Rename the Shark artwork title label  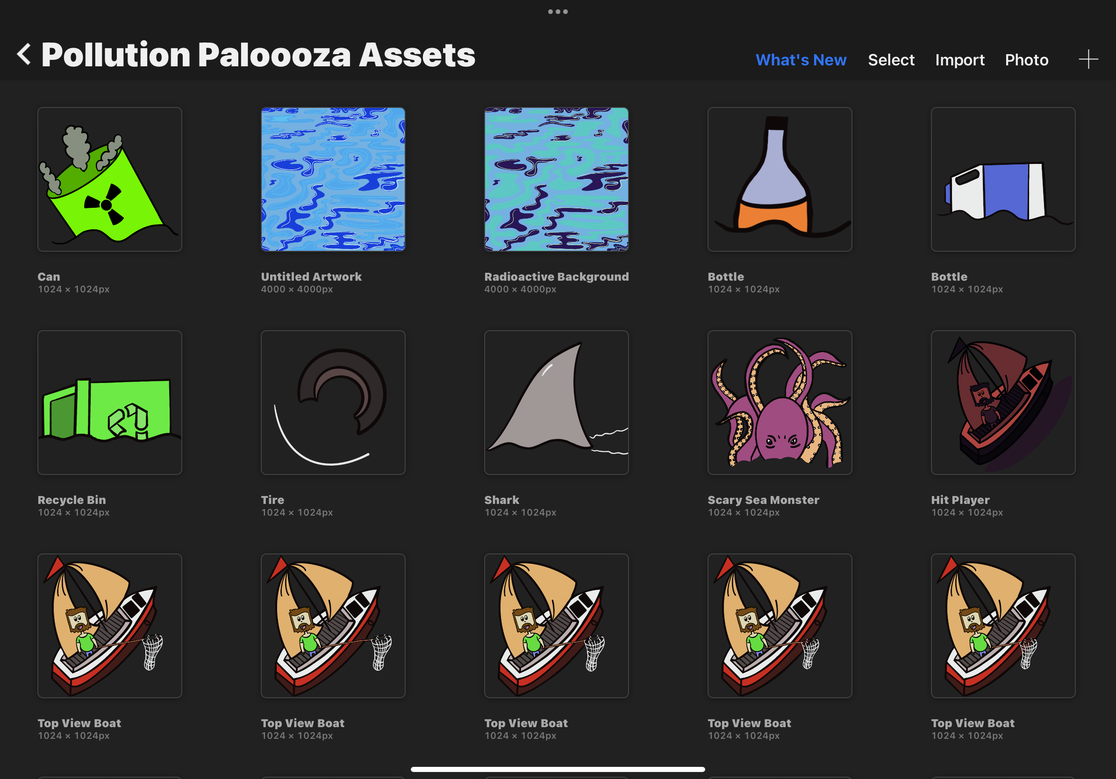[x=501, y=500]
